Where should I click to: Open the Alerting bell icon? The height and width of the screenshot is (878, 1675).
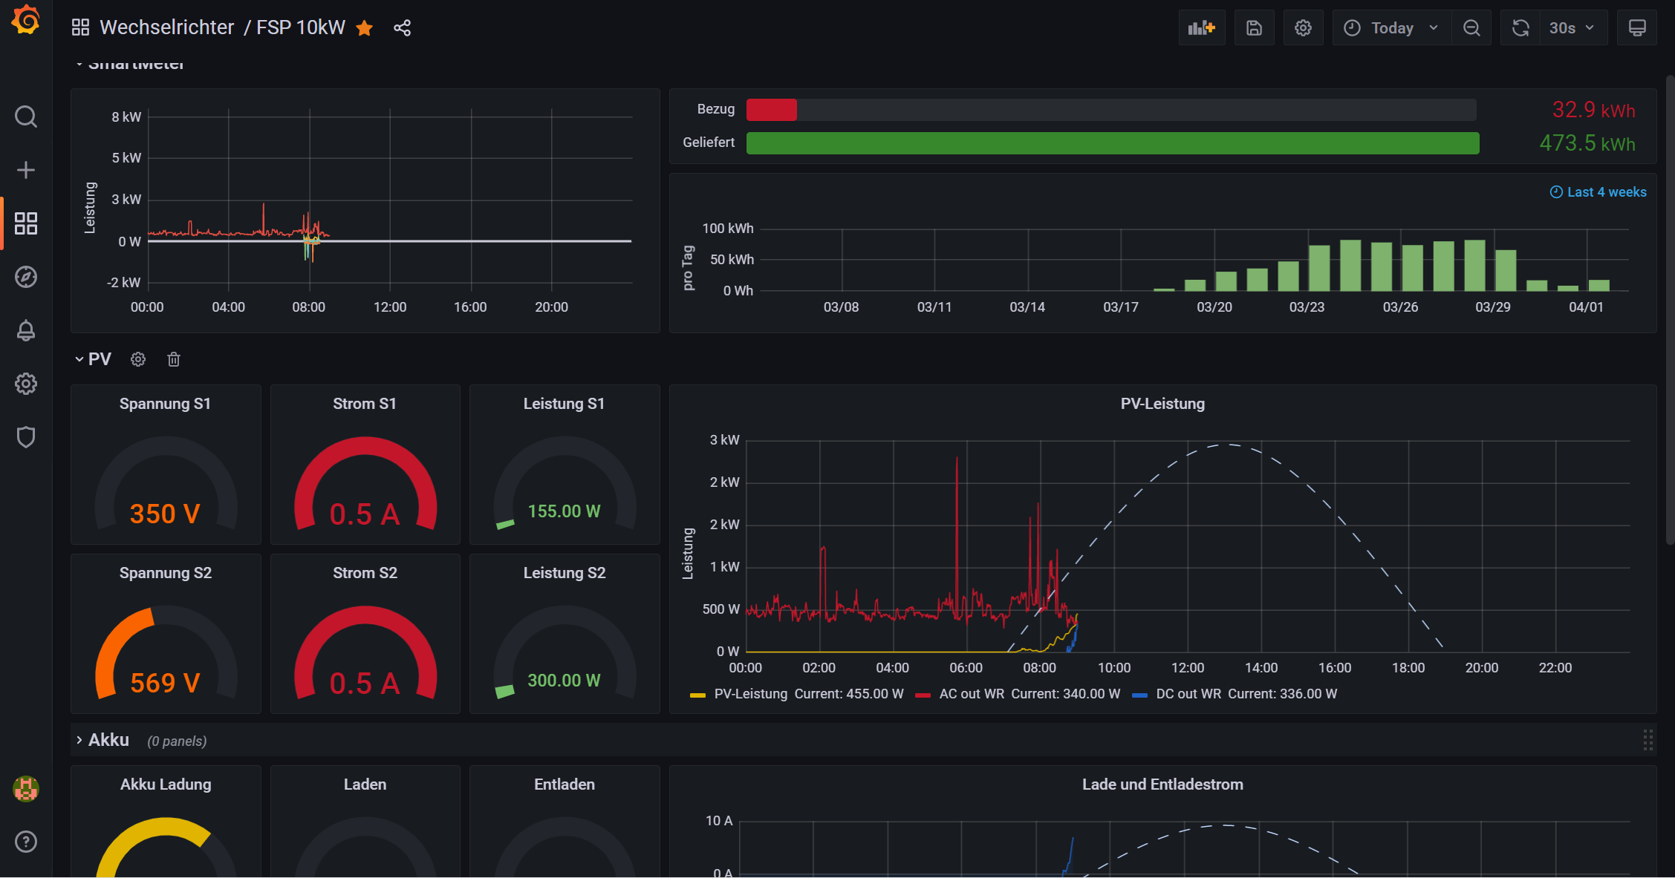(x=26, y=330)
